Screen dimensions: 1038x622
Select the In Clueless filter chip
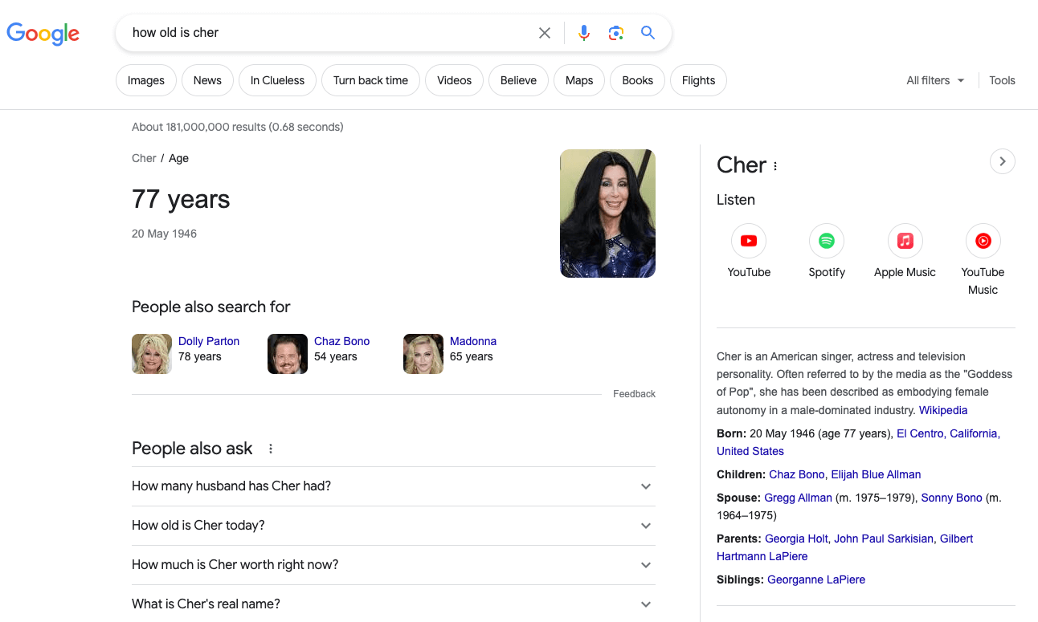click(277, 80)
